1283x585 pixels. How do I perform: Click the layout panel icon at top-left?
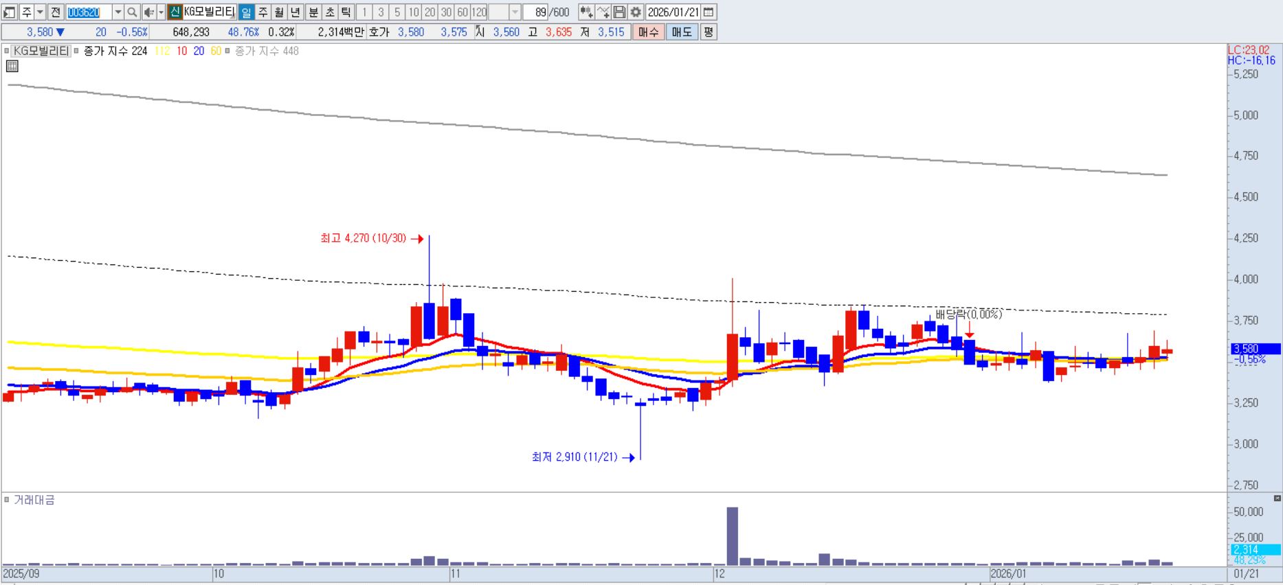pos(10,12)
